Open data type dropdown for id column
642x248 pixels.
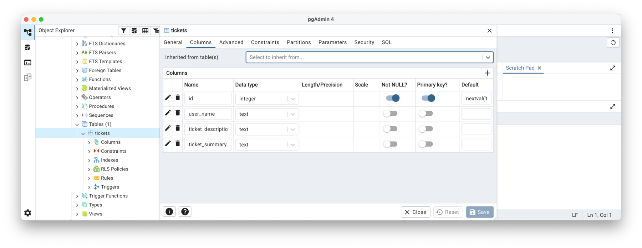(292, 99)
